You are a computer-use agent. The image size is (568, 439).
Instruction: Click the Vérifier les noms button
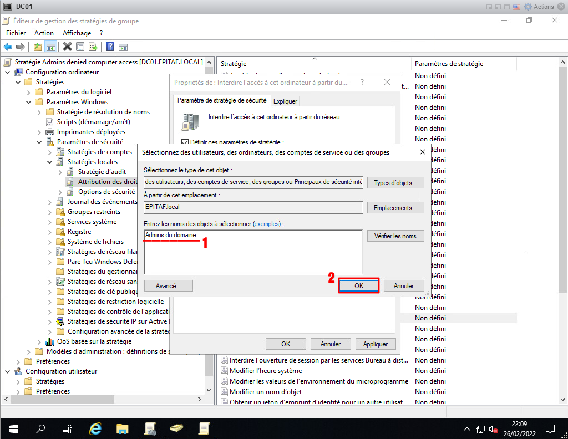click(395, 236)
